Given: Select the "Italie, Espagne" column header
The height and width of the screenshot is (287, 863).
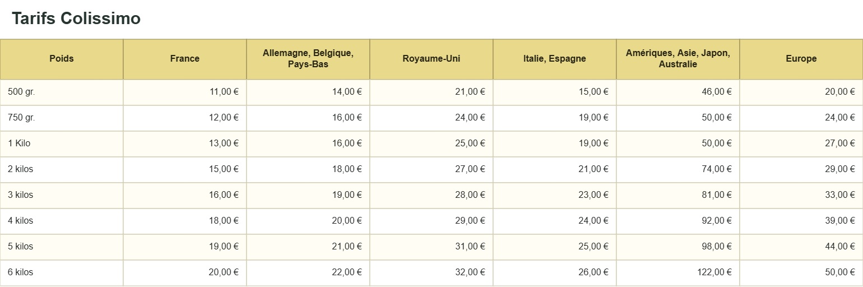Looking at the screenshot, I should (x=555, y=59).
